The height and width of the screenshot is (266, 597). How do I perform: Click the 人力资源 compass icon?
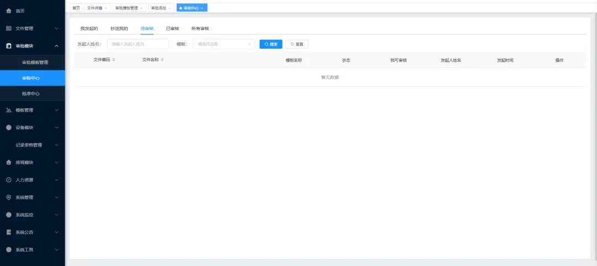pyautogui.click(x=9, y=180)
